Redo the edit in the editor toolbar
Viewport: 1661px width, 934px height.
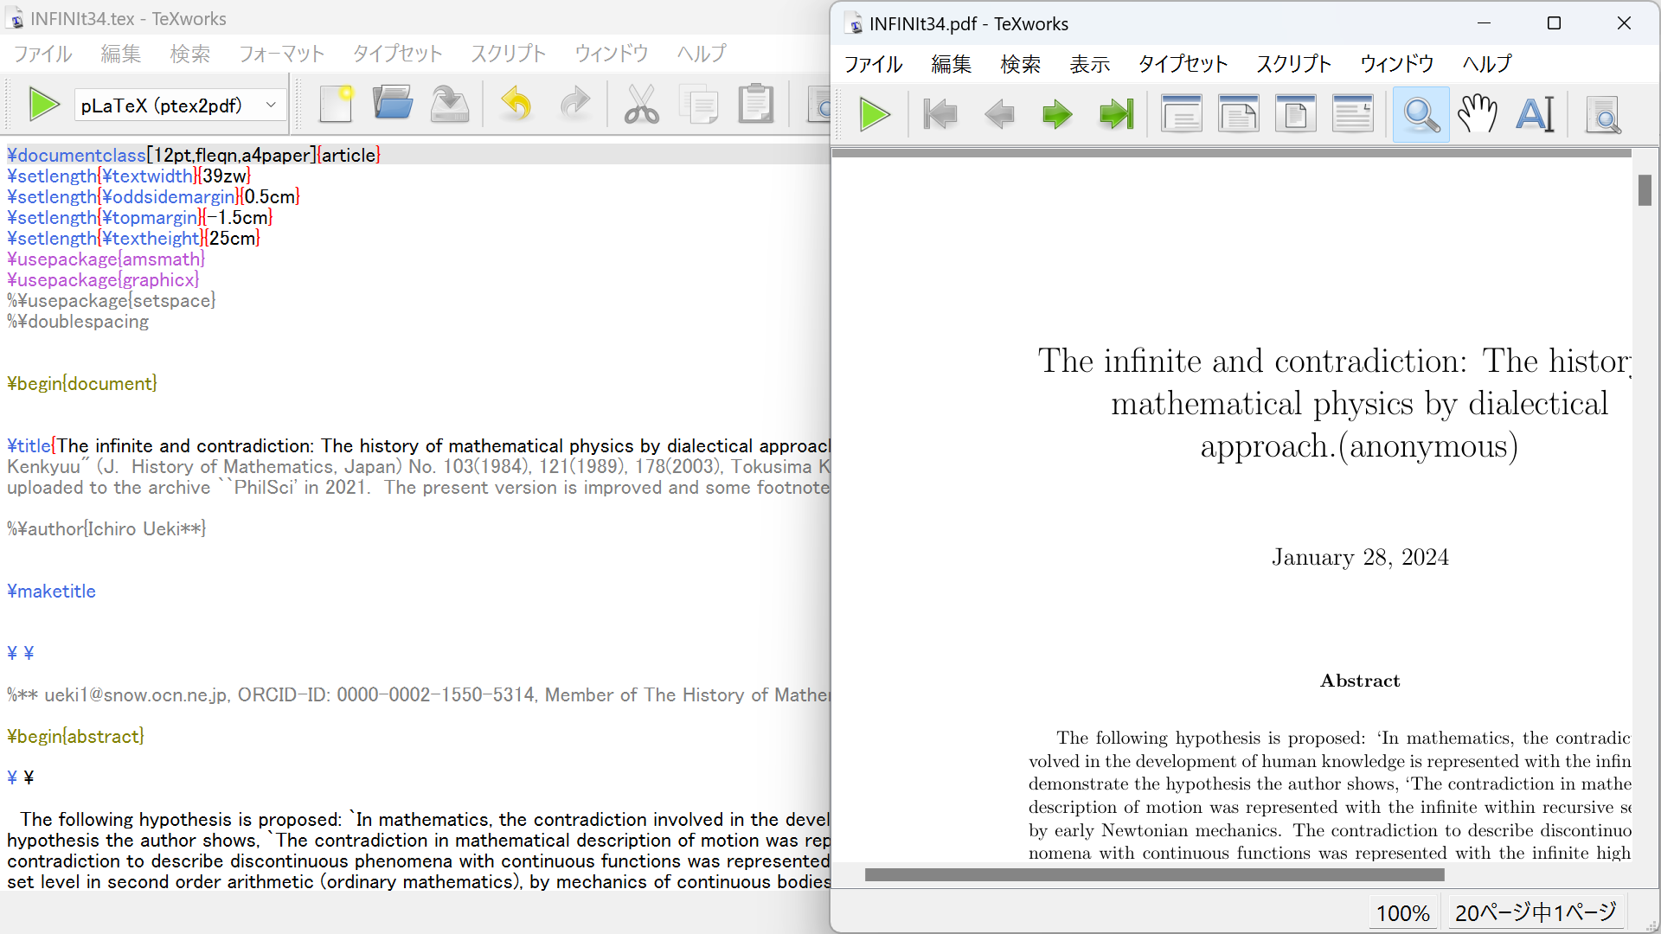(x=574, y=105)
